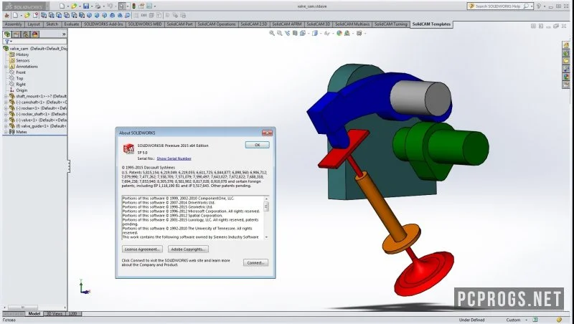Screen dimensions: 574x324
Task: Expand the valve<1> tree node
Action: [x=6, y=120]
